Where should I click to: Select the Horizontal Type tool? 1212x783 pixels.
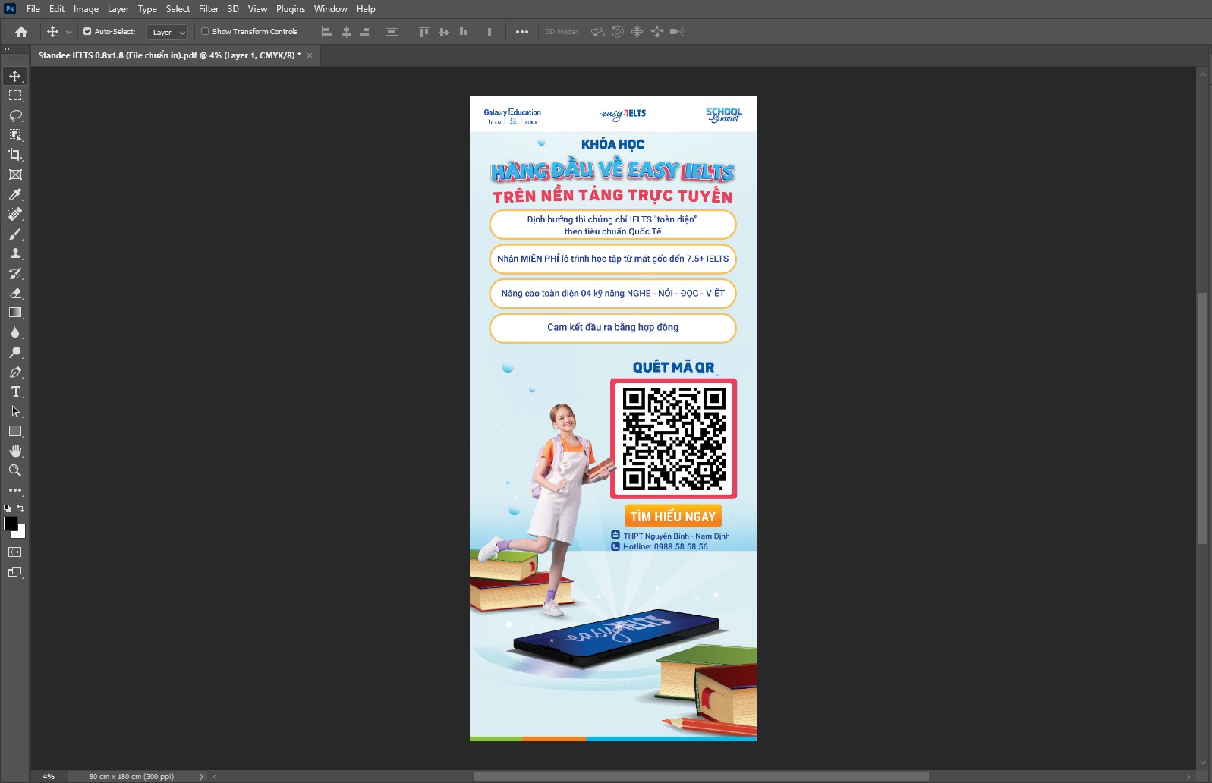15,391
